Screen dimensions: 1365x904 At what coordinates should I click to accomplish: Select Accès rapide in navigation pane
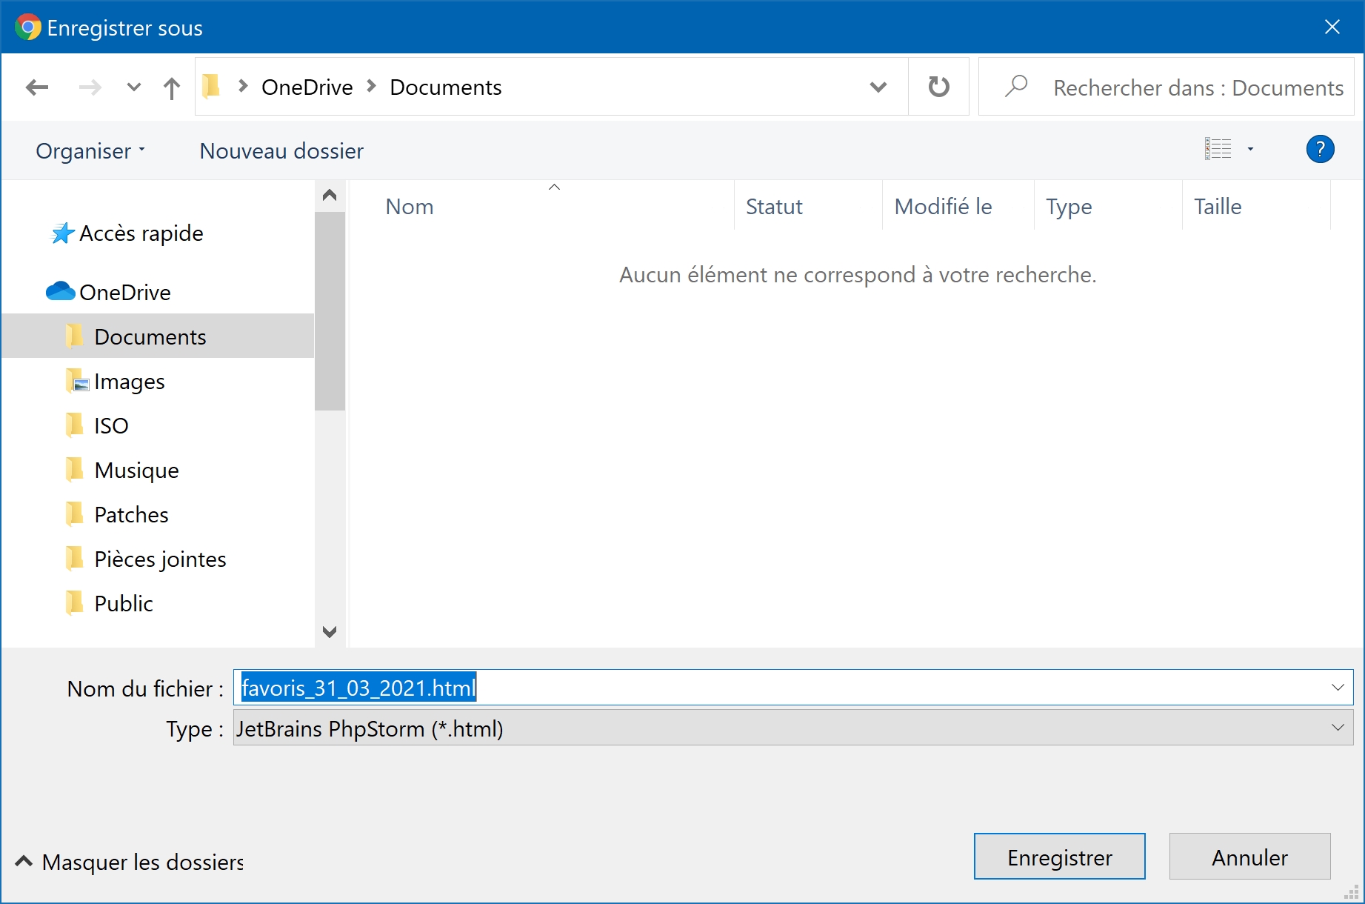tap(141, 233)
